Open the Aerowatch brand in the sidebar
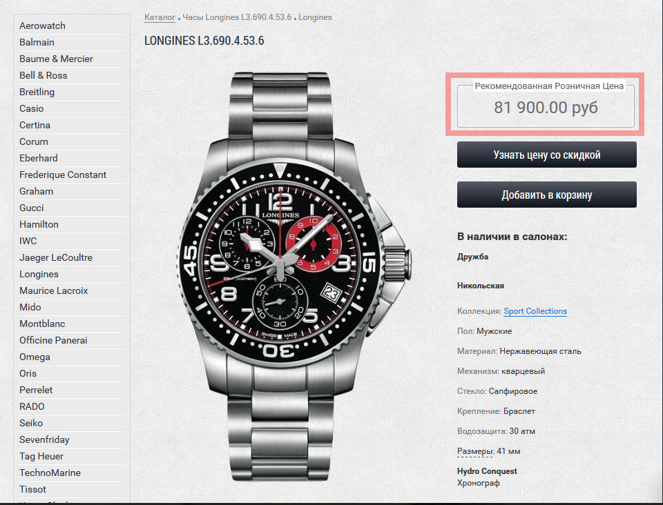This screenshot has height=505, width=663. coord(42,26)
